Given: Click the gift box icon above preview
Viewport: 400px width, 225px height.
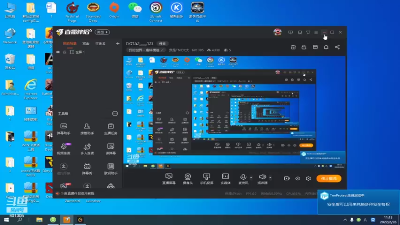Looking at the screenshot, I should 293,47.
